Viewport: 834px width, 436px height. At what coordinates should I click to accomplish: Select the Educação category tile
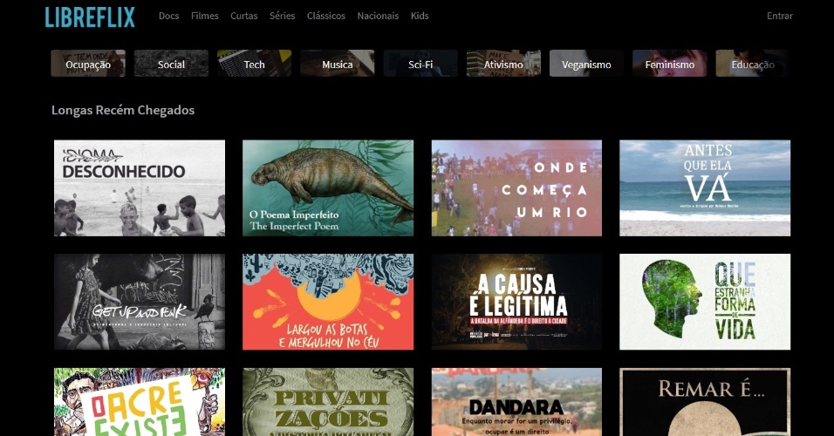[x=753, y=64]
